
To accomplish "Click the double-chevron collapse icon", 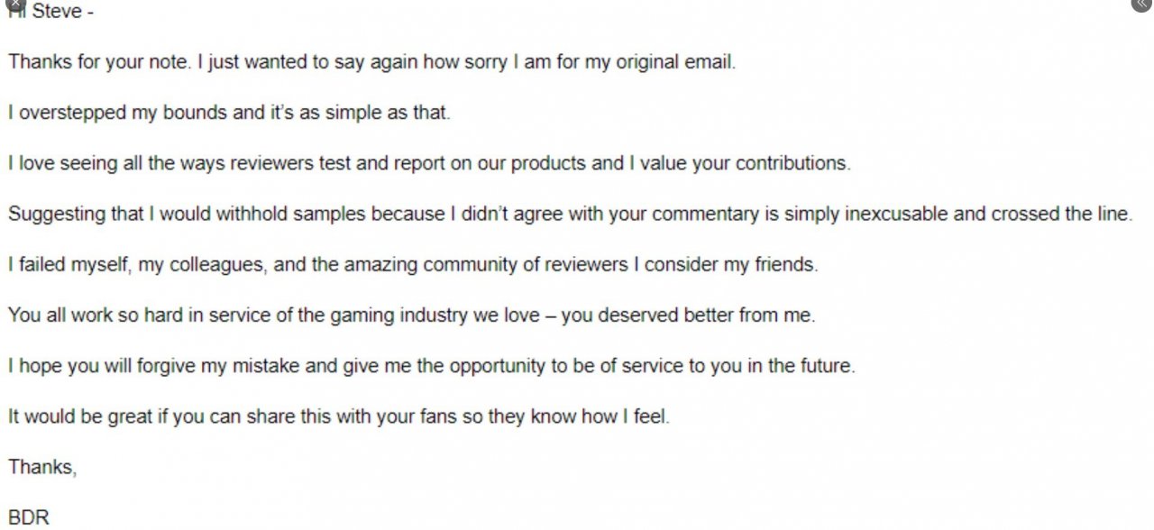I will click(1141, 4).
